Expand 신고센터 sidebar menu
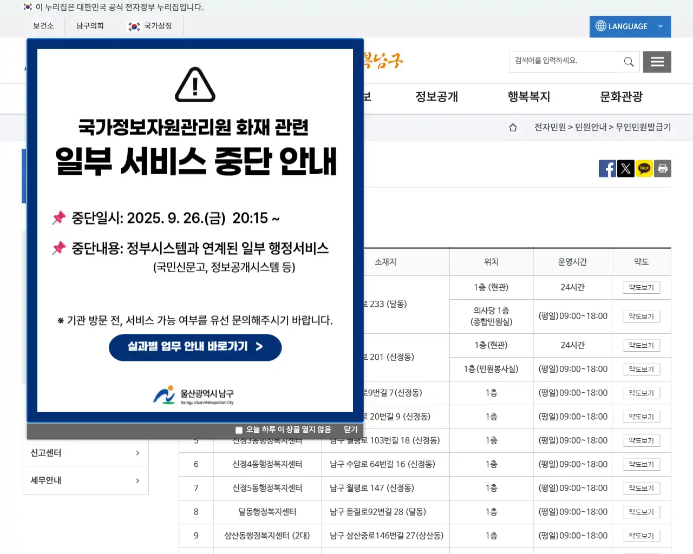 pyautogui.click(x=85, y=453)
